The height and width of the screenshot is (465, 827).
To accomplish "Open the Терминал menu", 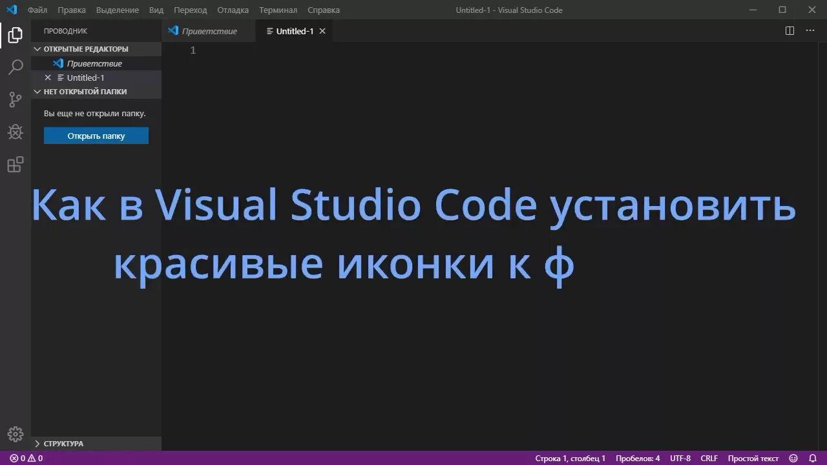I will click(278, 10).
